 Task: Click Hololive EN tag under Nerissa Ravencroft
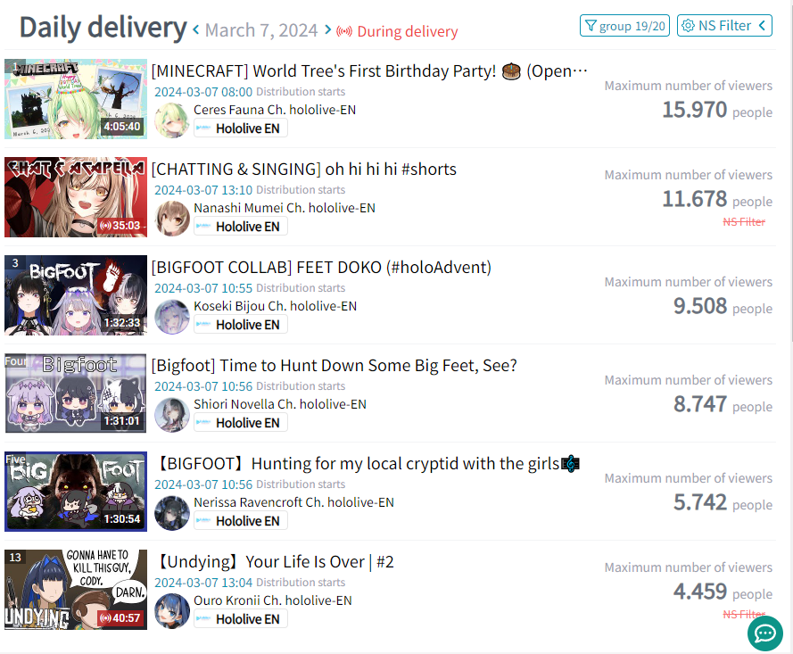[241, 520]
